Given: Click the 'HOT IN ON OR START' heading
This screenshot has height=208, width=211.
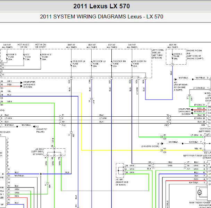Looking at the screenshot, I should click(41, 46).
